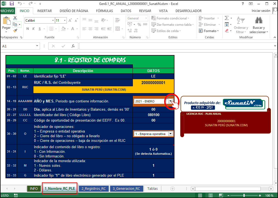Click the Format Painter brush icon
278x198 pixels.
point(15,30)
